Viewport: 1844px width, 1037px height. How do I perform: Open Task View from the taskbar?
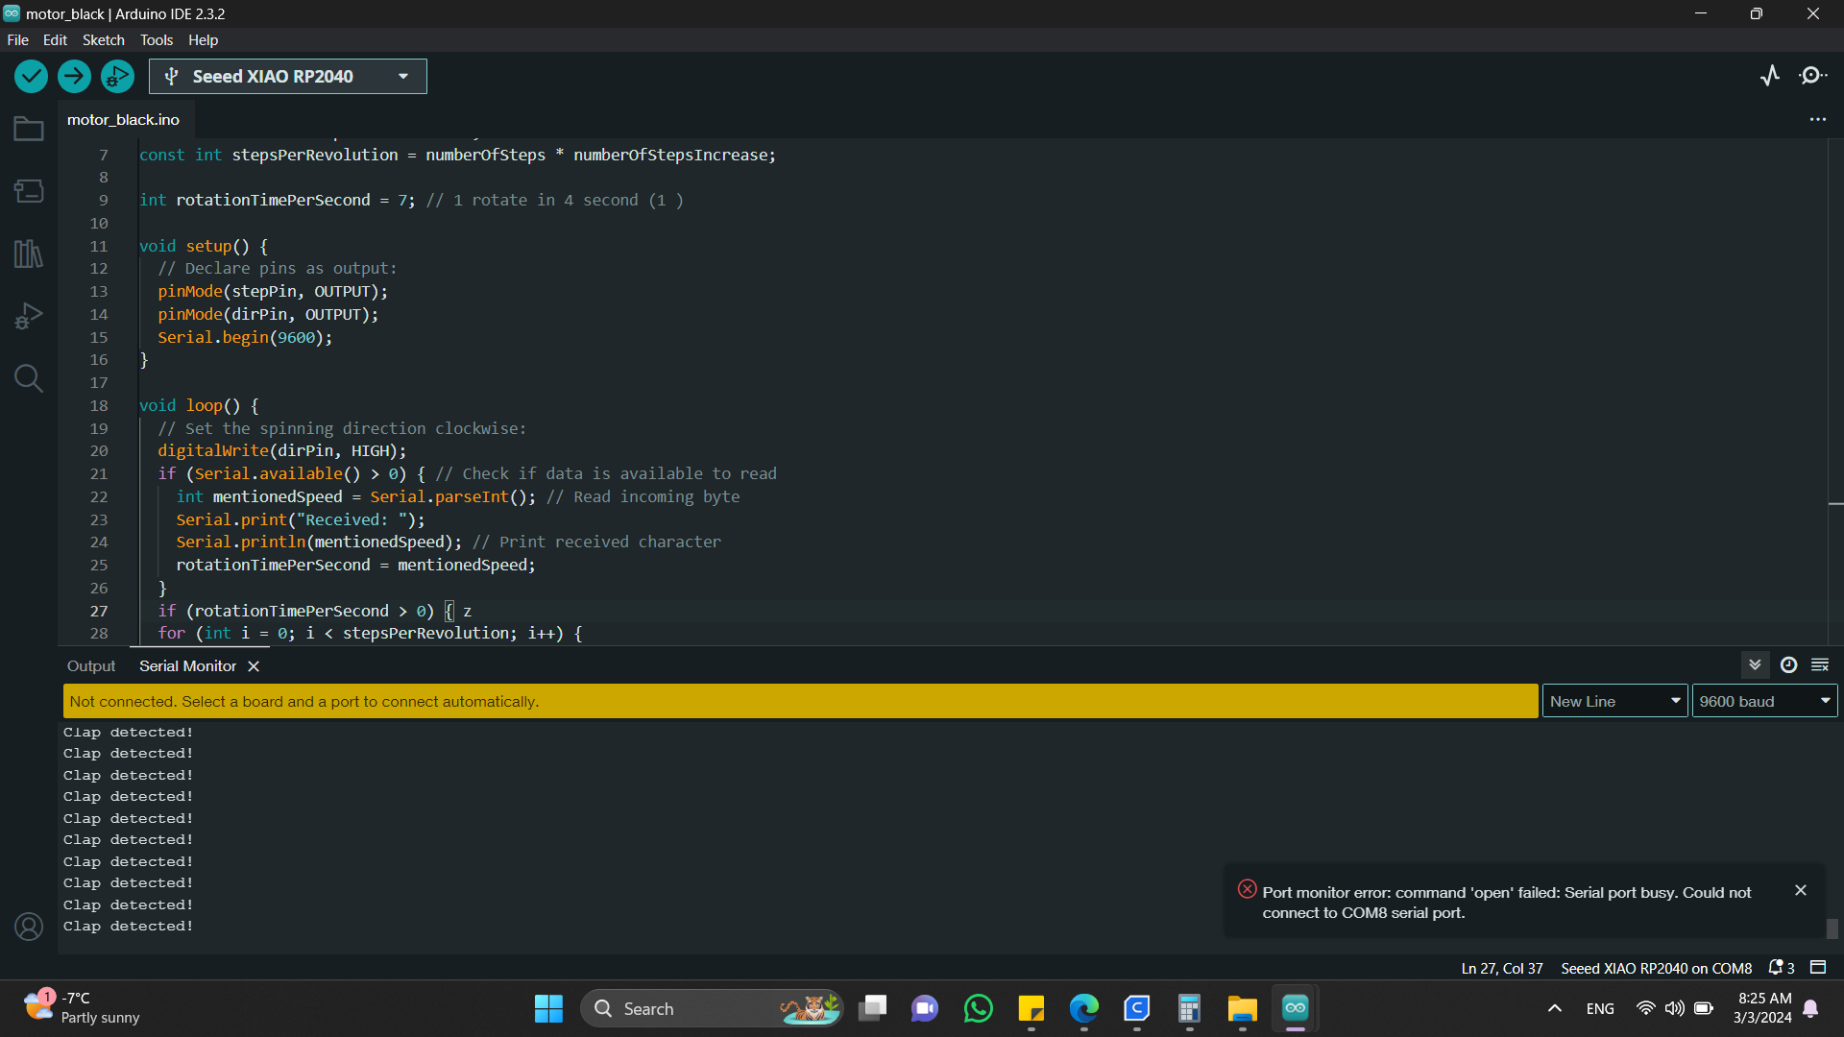pos(872,1008)
